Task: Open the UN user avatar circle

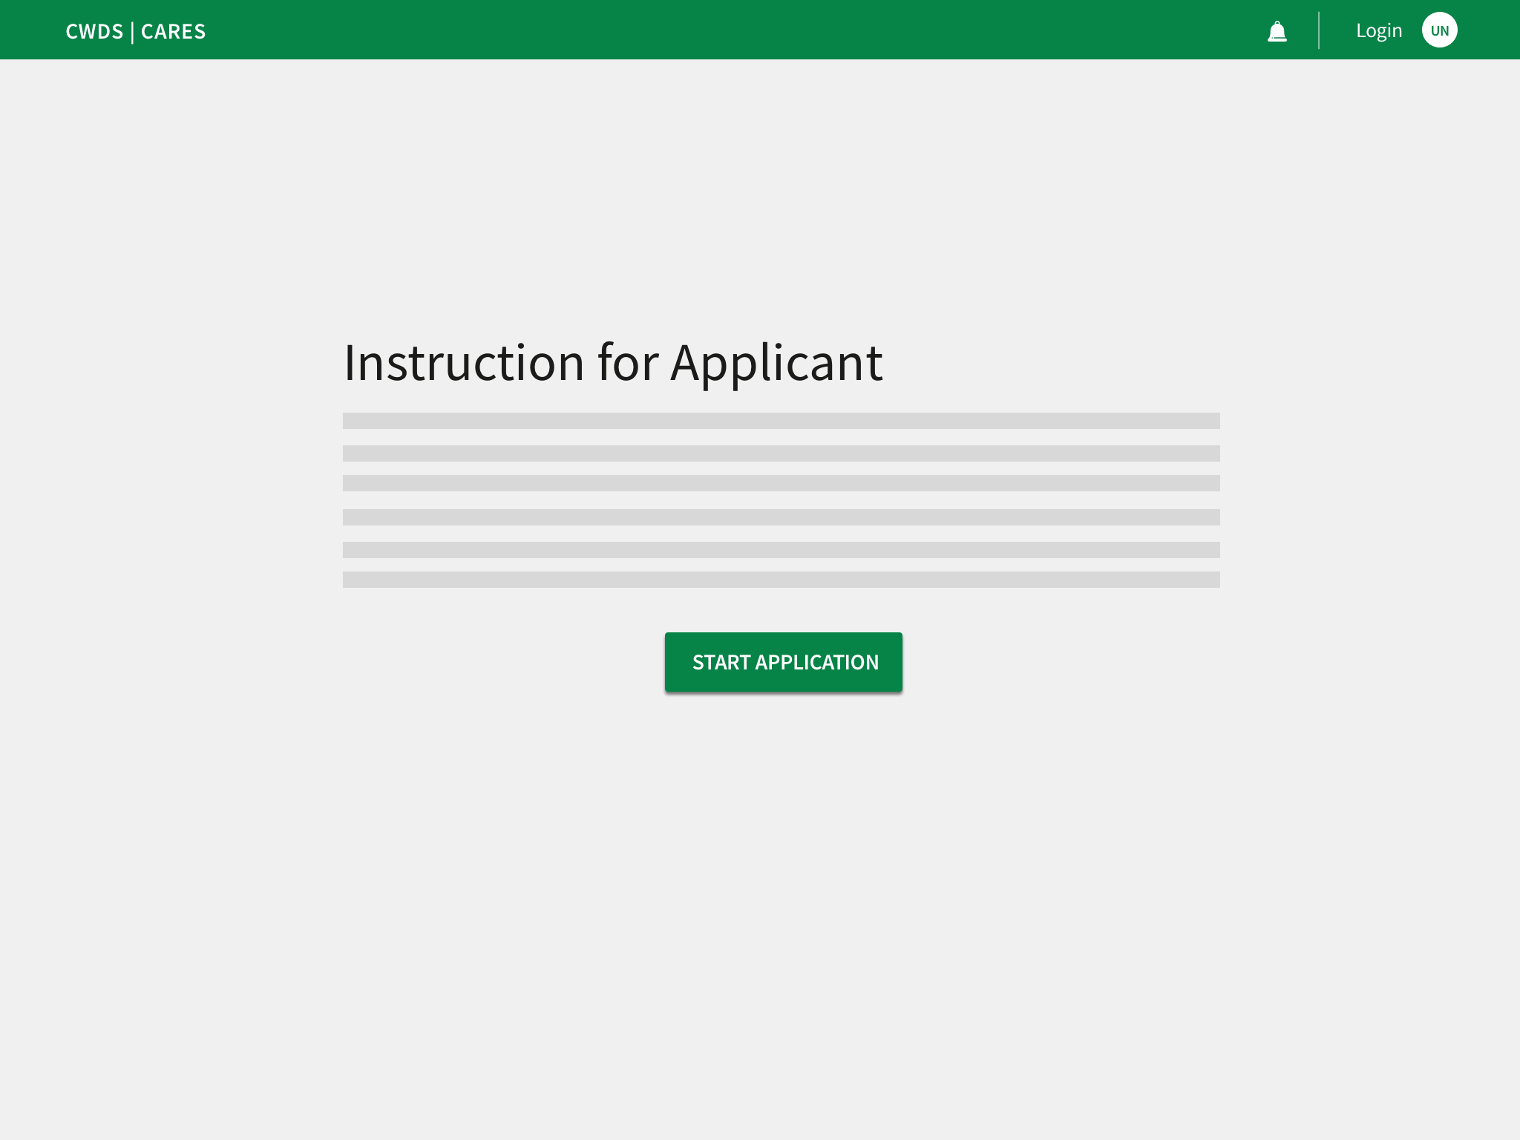Action: pos(1439,30)
